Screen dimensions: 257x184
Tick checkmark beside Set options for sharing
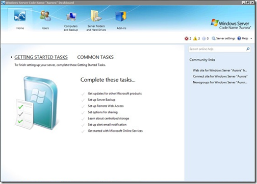tap(83, 112)
